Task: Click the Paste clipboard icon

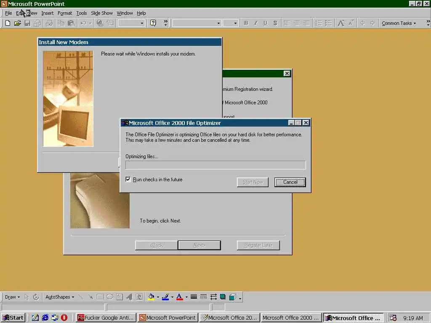Action: coord(71,23)
